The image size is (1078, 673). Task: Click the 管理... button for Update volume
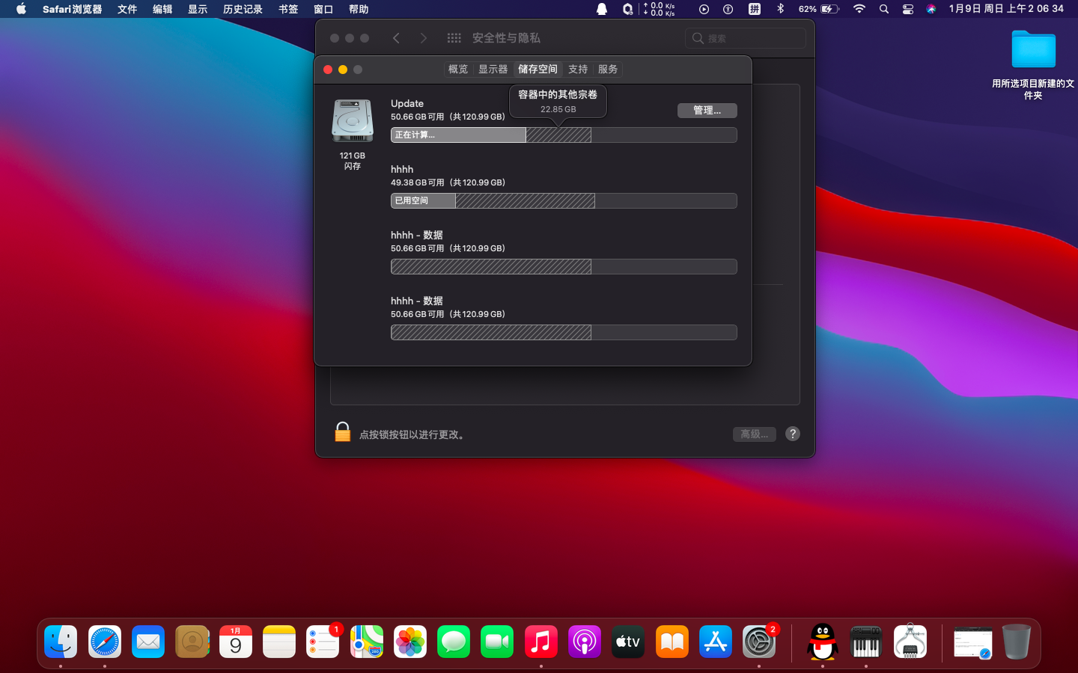707,111
